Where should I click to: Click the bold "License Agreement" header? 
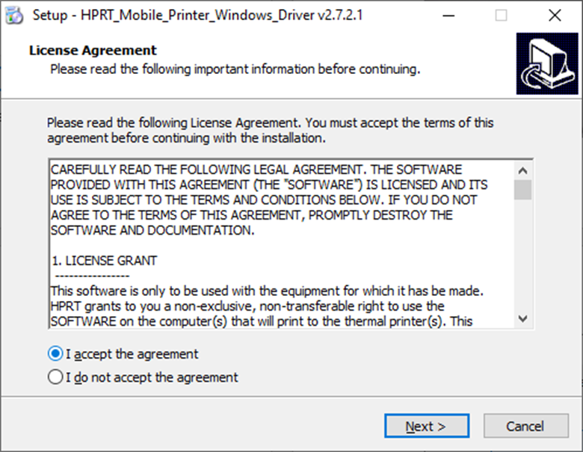(x=93, y=51)
